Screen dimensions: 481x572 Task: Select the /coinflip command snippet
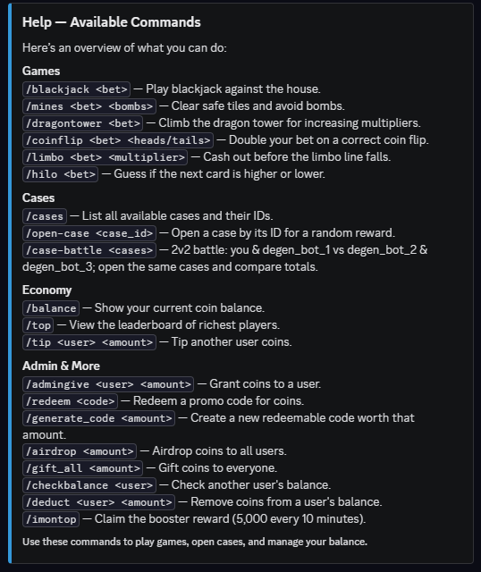click(118, 140)
